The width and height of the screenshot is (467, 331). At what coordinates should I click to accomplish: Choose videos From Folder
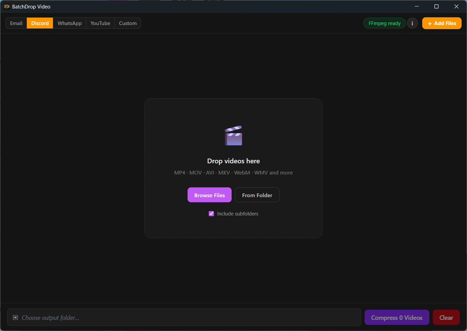click(x=257, y=195)
